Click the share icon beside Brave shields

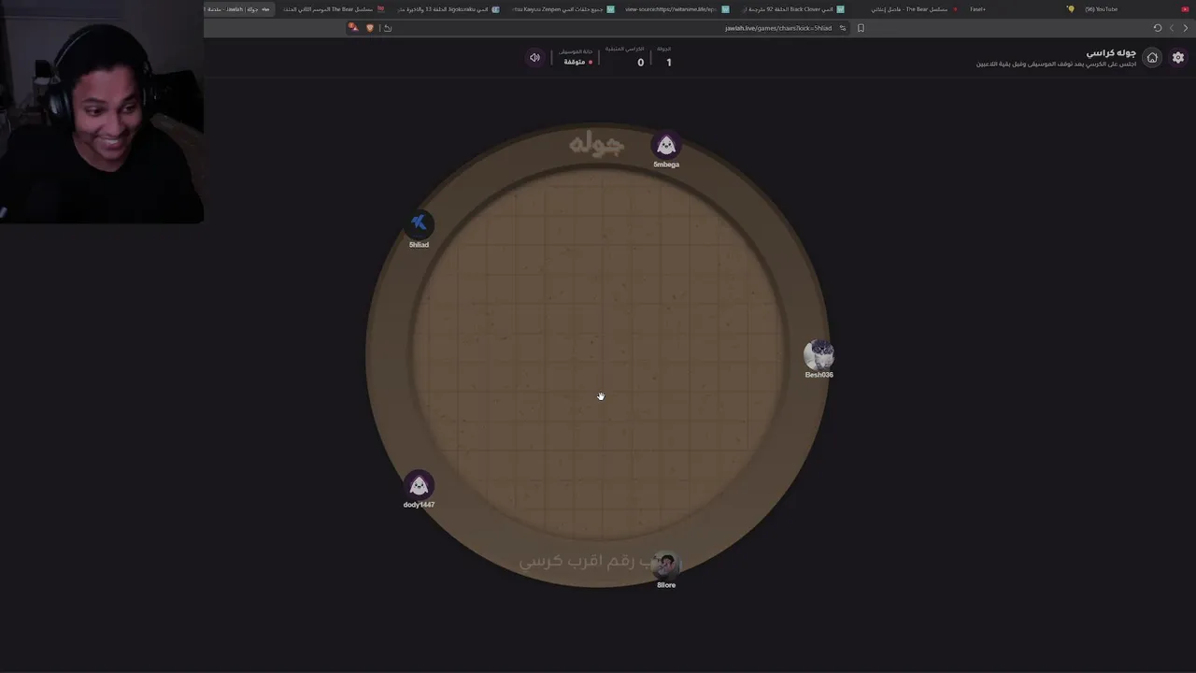coord(388,28)
